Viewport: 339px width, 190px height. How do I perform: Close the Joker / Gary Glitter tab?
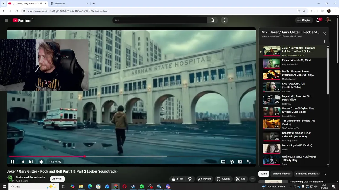pyautogui.click(x=45, y=4)
